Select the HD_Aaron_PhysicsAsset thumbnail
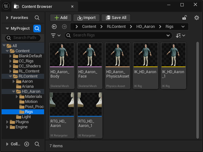This screenshot has height=152, width=203. [118, 55]
